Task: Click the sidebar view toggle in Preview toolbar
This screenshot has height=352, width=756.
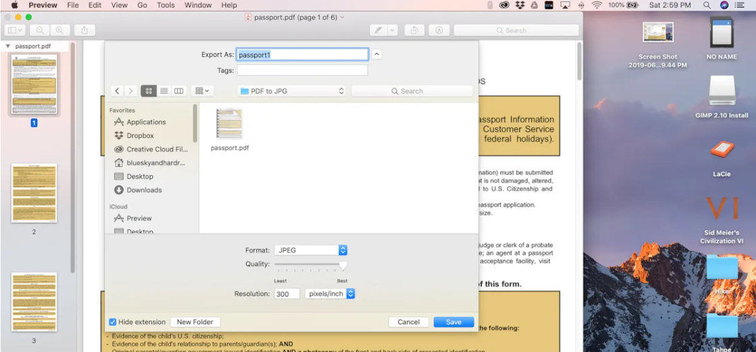Action: [x=14, y=30]
